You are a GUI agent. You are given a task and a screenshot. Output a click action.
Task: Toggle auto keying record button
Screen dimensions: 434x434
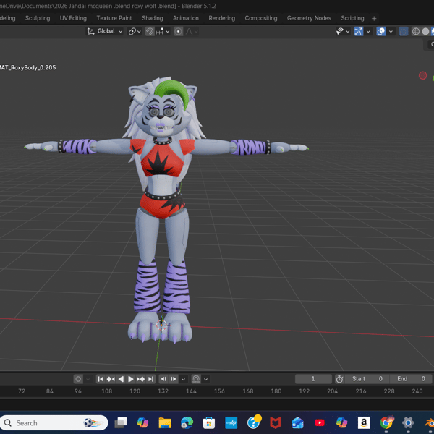[x=78, y=379]
